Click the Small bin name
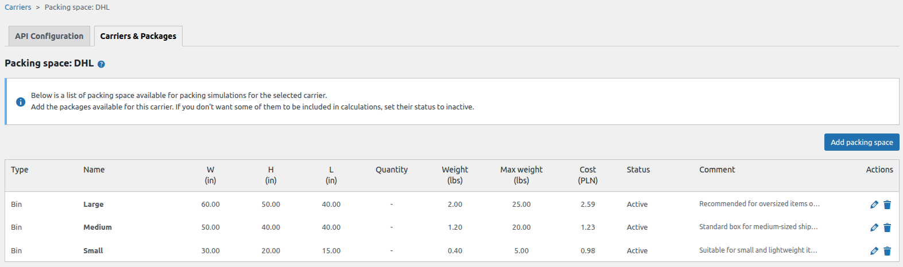Viewport: 903px width, 267px height. pyautogui.click(x=93, y=251)
